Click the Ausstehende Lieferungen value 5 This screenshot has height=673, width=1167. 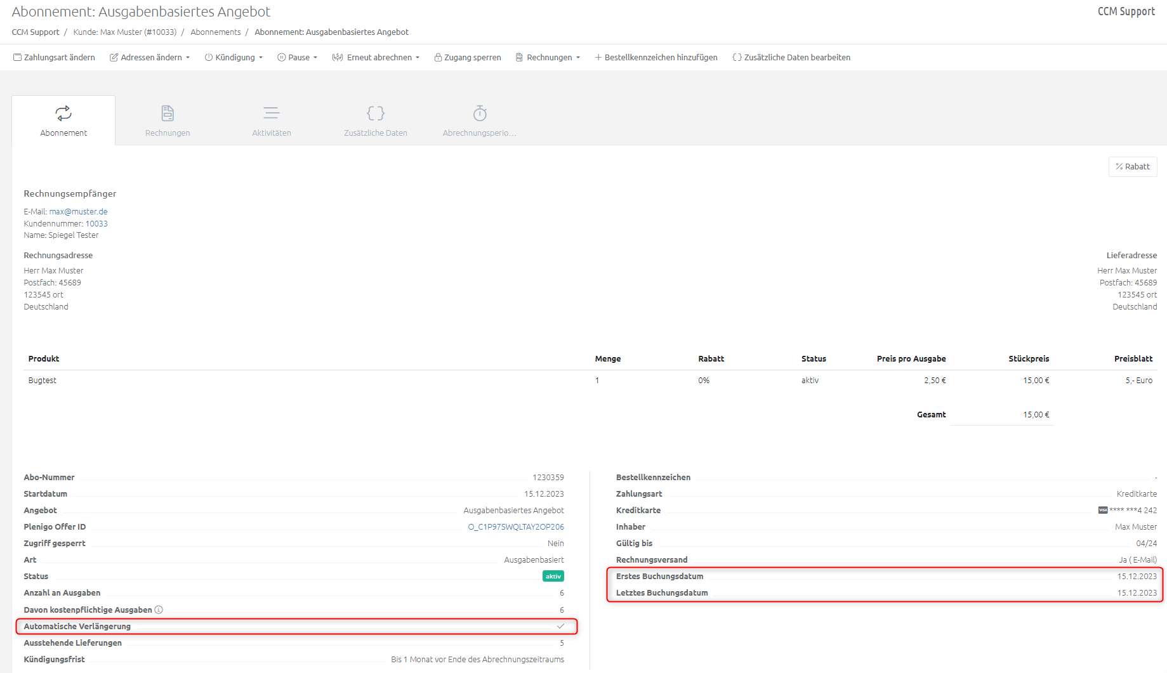point(562,643)
